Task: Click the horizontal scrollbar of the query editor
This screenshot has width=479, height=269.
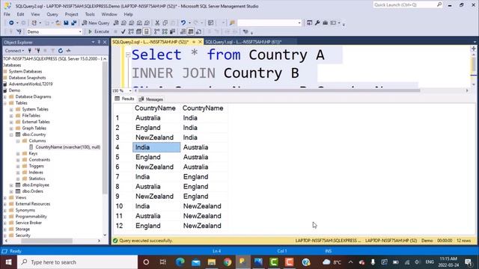Action: [x=279, y=90]
